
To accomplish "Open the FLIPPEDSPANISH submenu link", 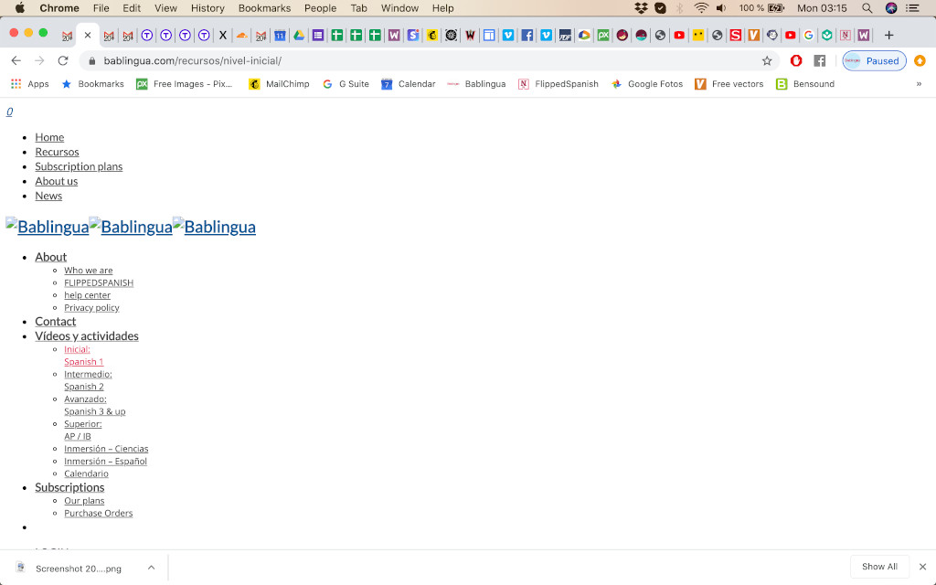I will (x=99, y=283).
